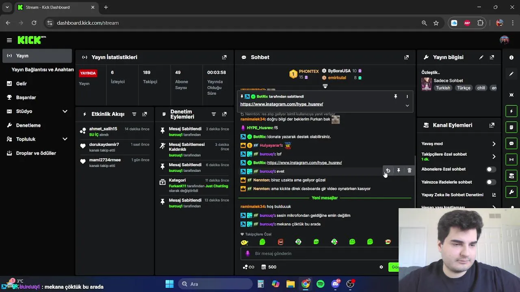Click the Turkish tag chip
The height and width of the screenshot is (292, 520).
coord(443,88)
